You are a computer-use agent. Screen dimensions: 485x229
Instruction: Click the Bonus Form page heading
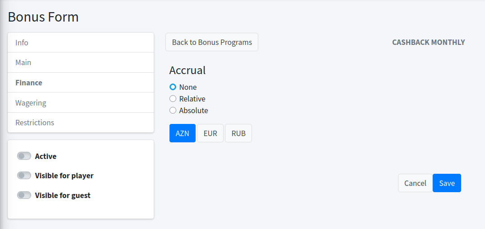pyautogui.click(x=43, y=17)
